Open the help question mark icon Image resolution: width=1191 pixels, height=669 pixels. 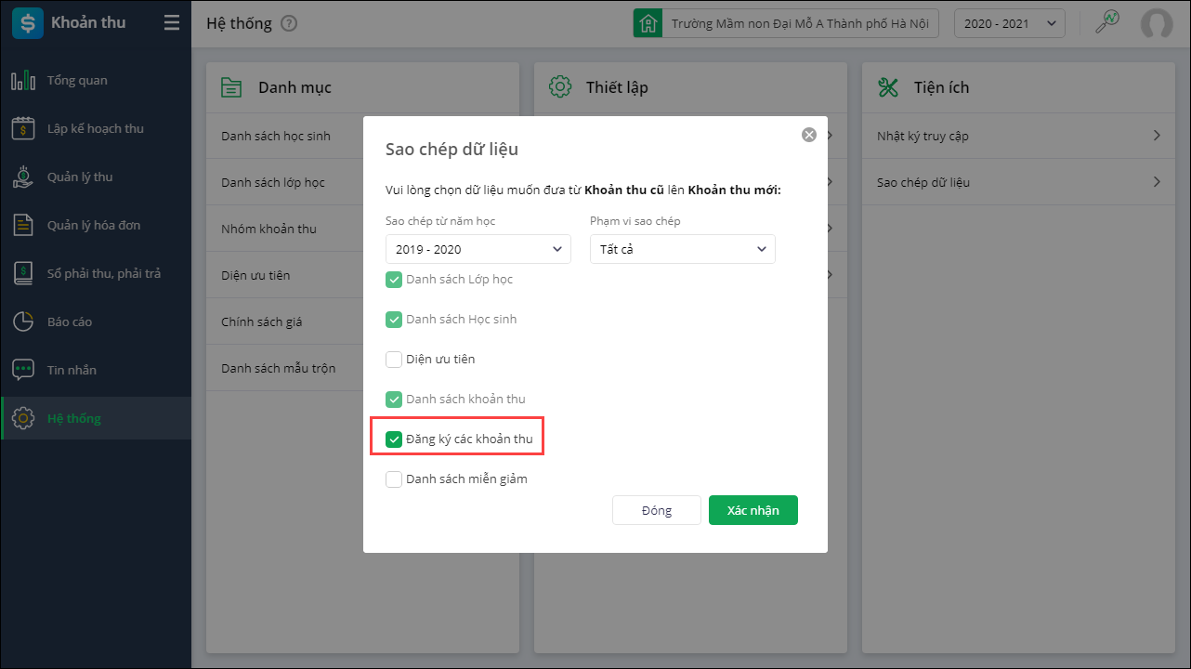tap(289, 23)
